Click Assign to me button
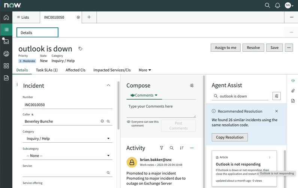This screenshot has height=188, width=298. [226, 48]
